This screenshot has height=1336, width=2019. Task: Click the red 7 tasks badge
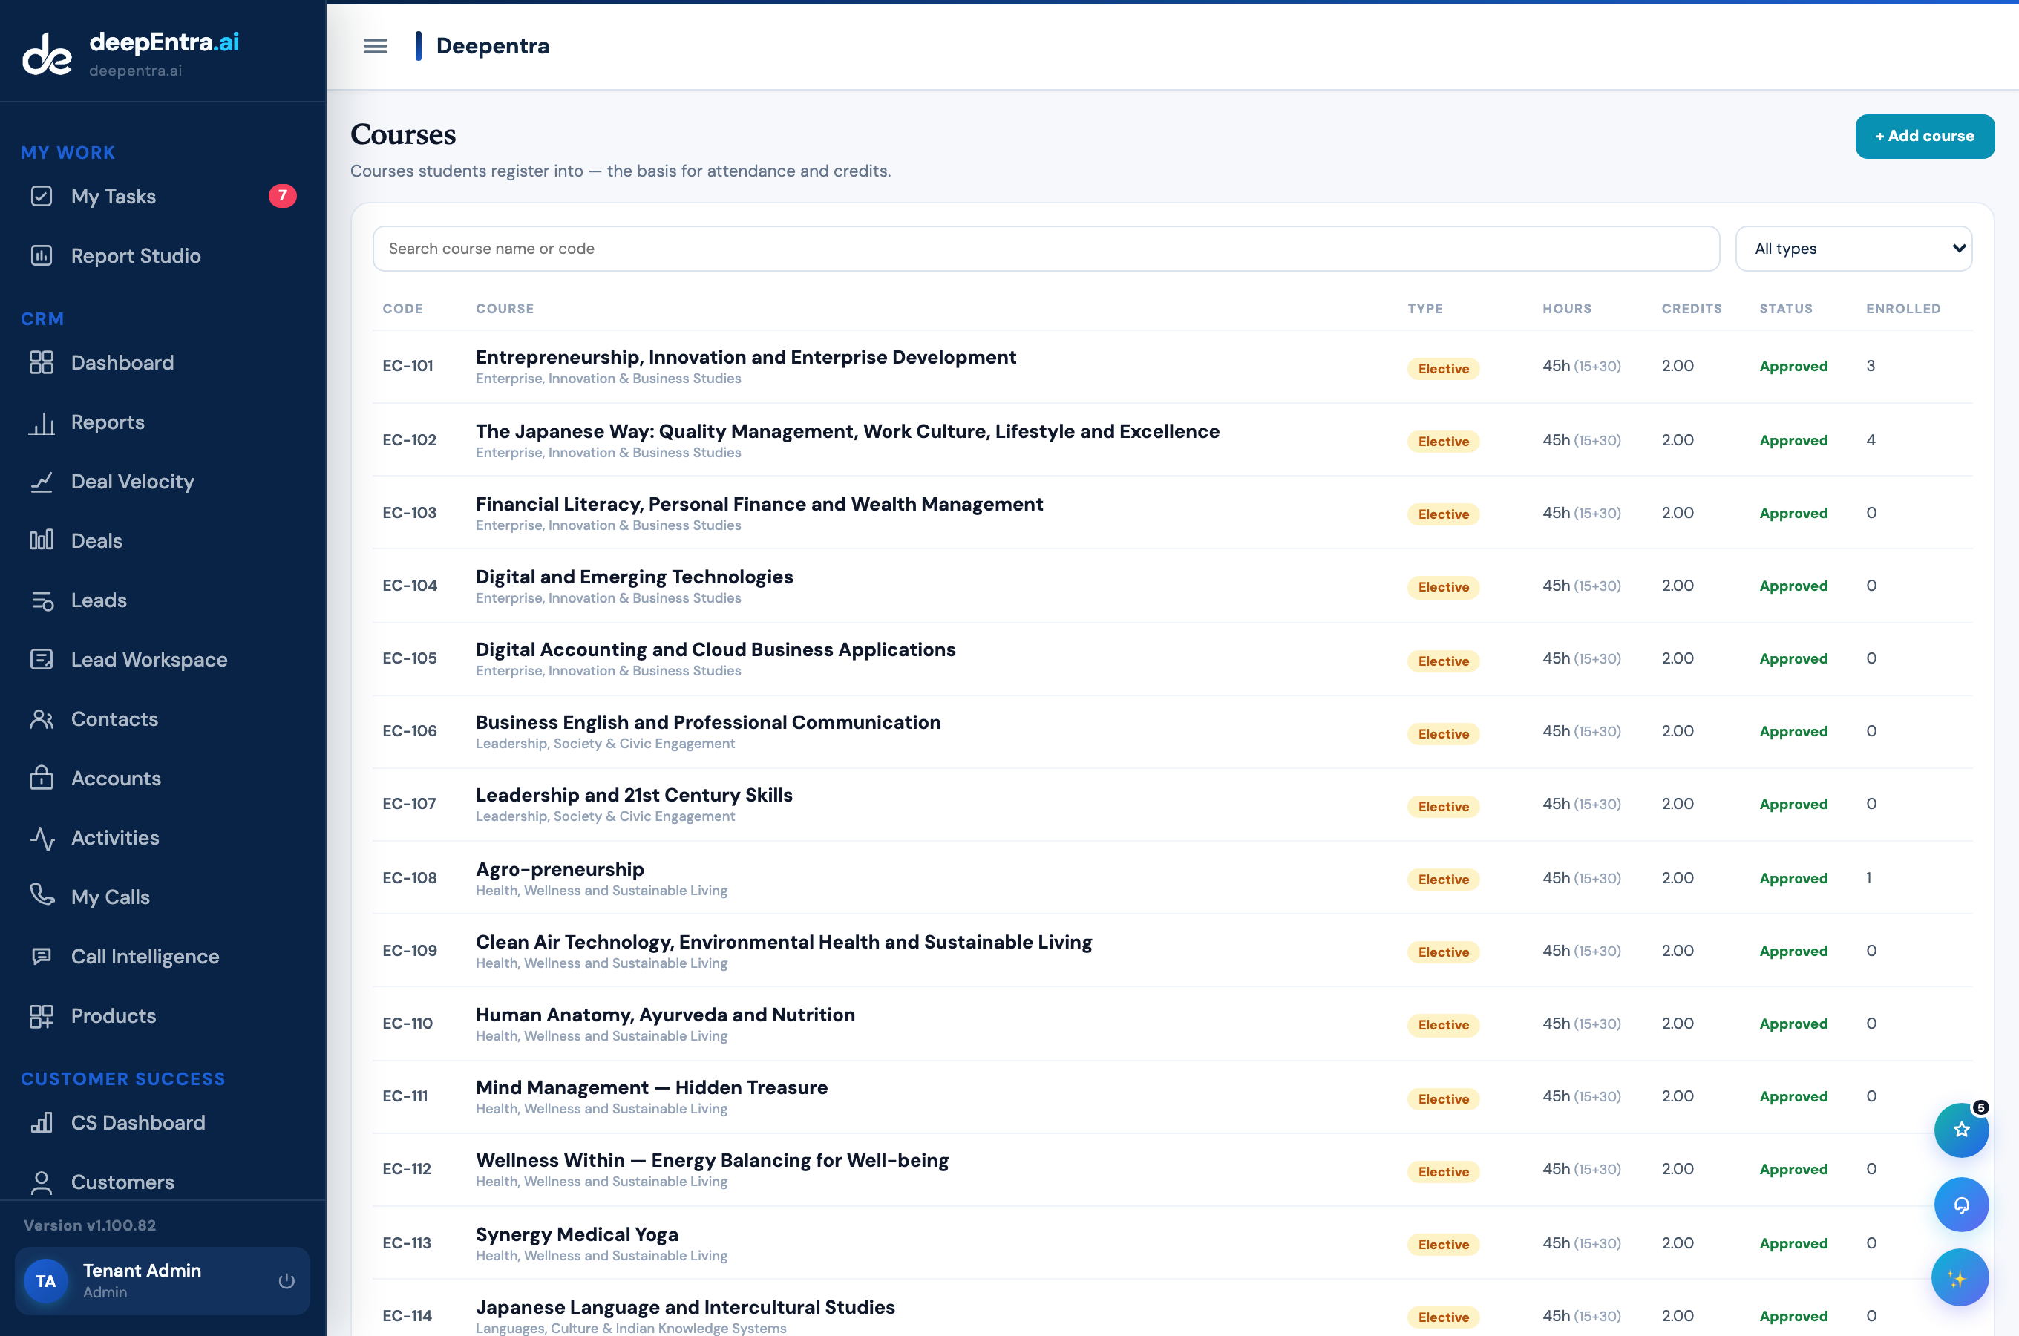point(283,196)
